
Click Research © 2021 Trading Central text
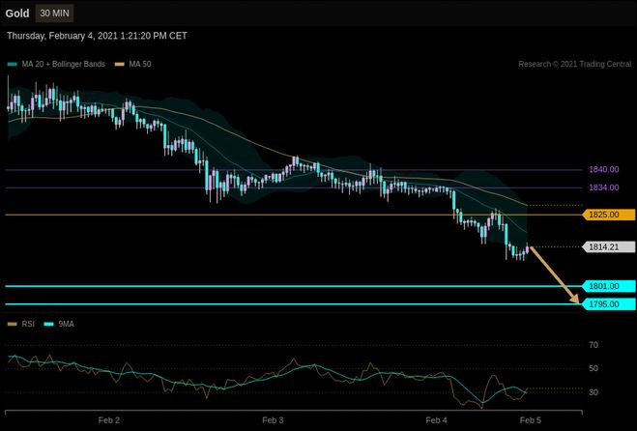[575, 64]
